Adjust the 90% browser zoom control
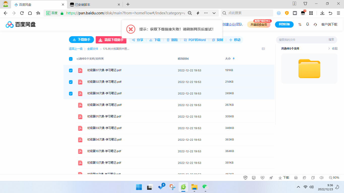 coord(334,178)
